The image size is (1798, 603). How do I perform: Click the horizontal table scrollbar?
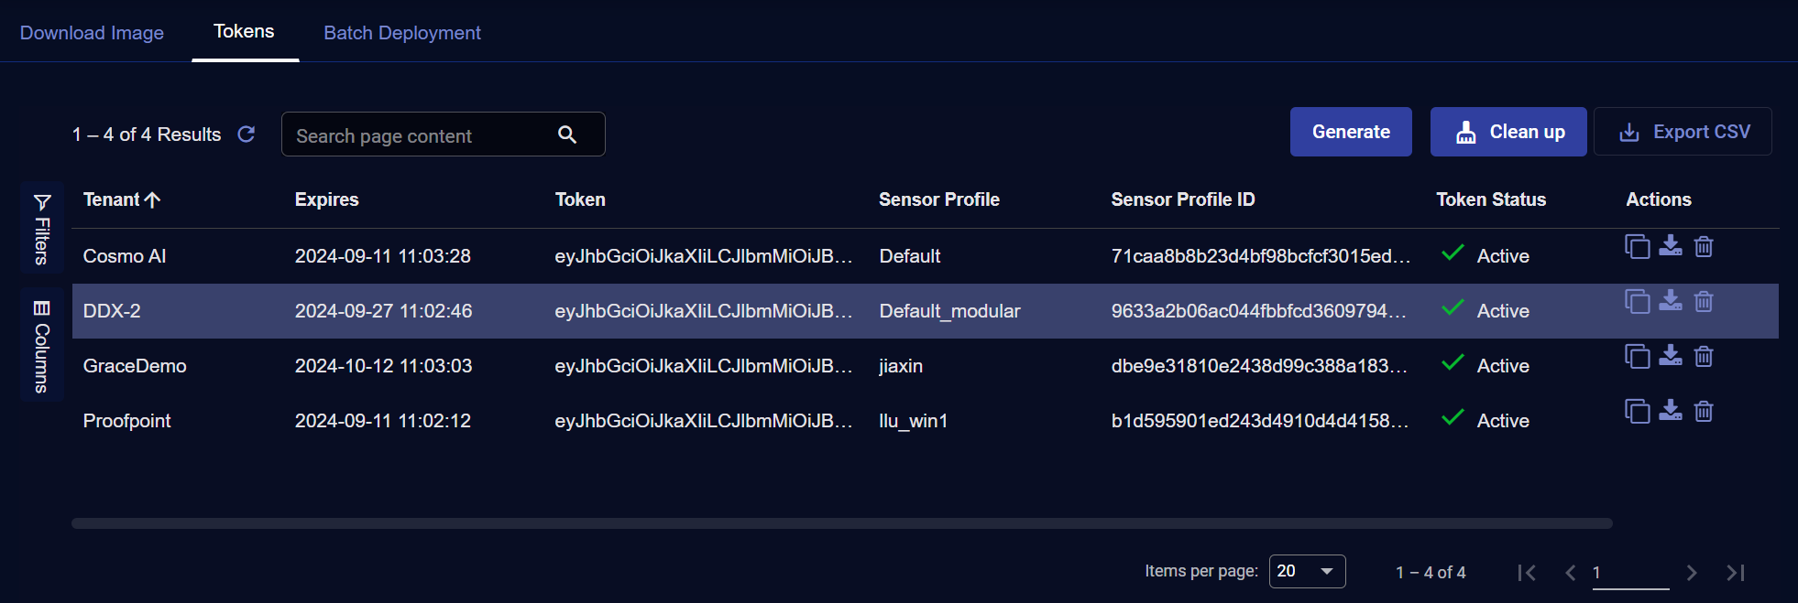point(841,523)
